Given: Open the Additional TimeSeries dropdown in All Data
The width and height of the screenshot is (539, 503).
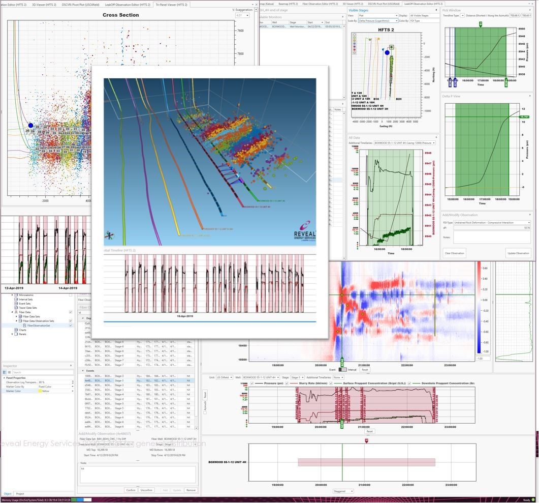Looking at the screenshot, I should [404, 143].
